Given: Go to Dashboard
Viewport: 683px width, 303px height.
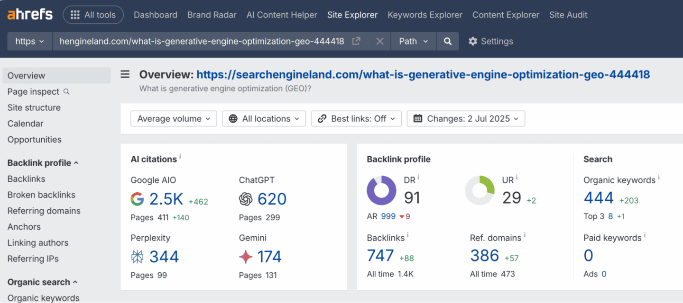Looking at the screenshot, I should coord(156,15).
